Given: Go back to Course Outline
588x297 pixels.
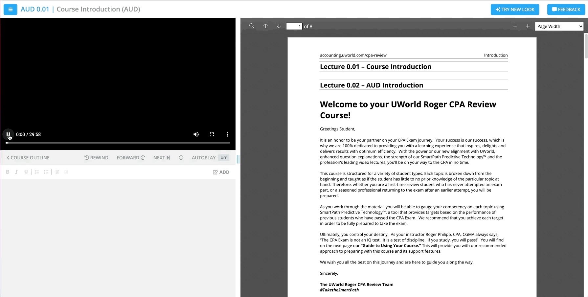Looking at the screenshot, I should click(x=28, y=158).
